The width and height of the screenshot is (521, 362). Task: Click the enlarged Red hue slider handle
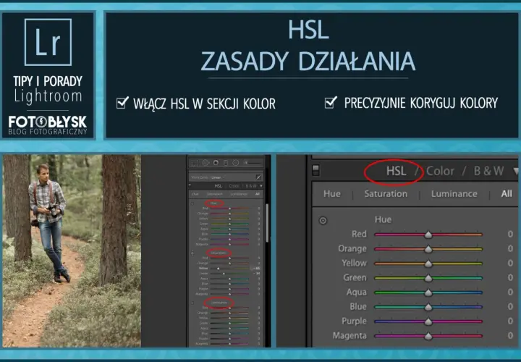(x=428, y=235)
